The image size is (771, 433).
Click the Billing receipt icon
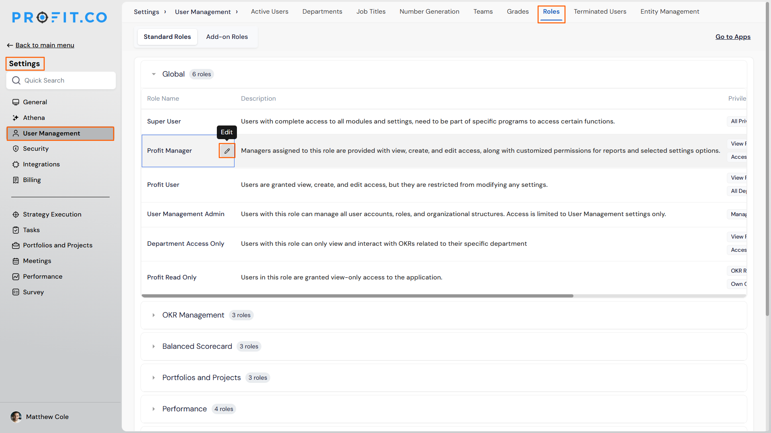click(x=16, y=180)
